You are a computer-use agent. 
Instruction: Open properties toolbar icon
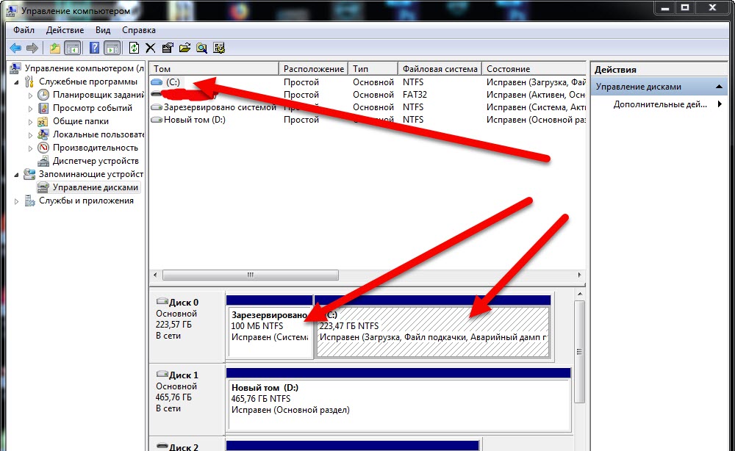[168, 48]
